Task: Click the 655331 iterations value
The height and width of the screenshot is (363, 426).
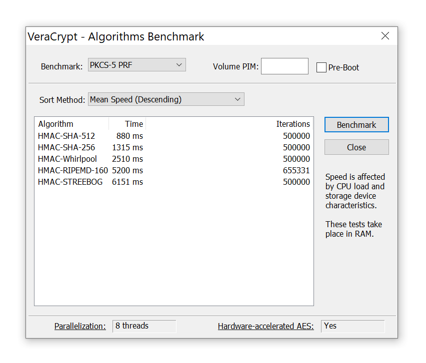Action: click(296, 170)
